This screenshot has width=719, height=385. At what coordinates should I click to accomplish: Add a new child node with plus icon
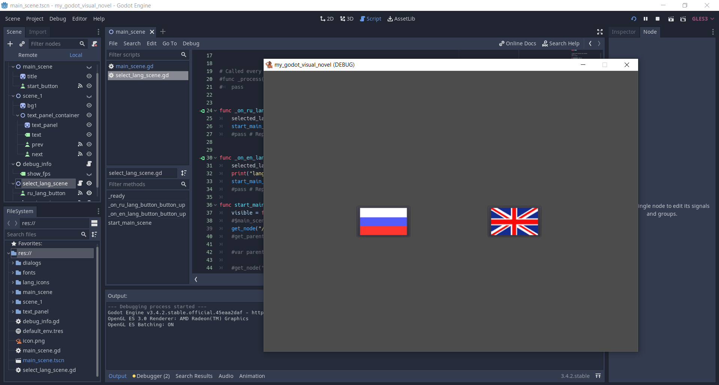[10, 44]
